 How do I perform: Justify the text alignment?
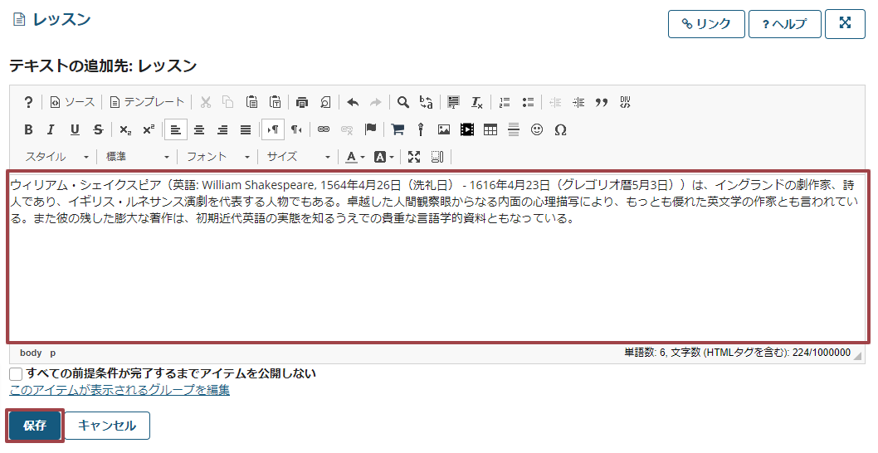[x=246, y=130]
